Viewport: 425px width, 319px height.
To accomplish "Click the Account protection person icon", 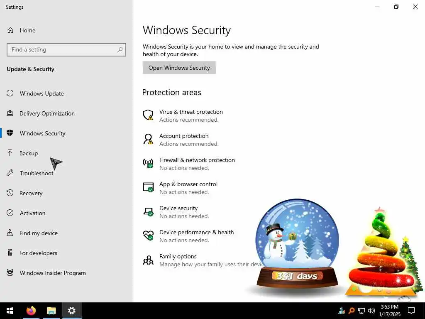I will coord(148,139).
